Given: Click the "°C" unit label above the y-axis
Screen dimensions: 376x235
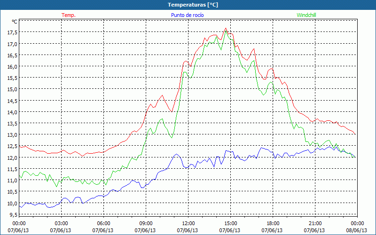Looking at the screenshot, I should [x=15, y=22].
